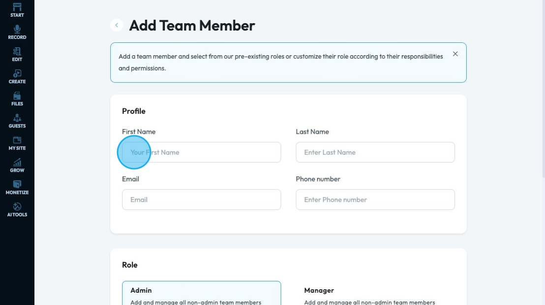Screen dimensions: 545x305
Task: Click into the Phone number field
Action: point(375,200)
